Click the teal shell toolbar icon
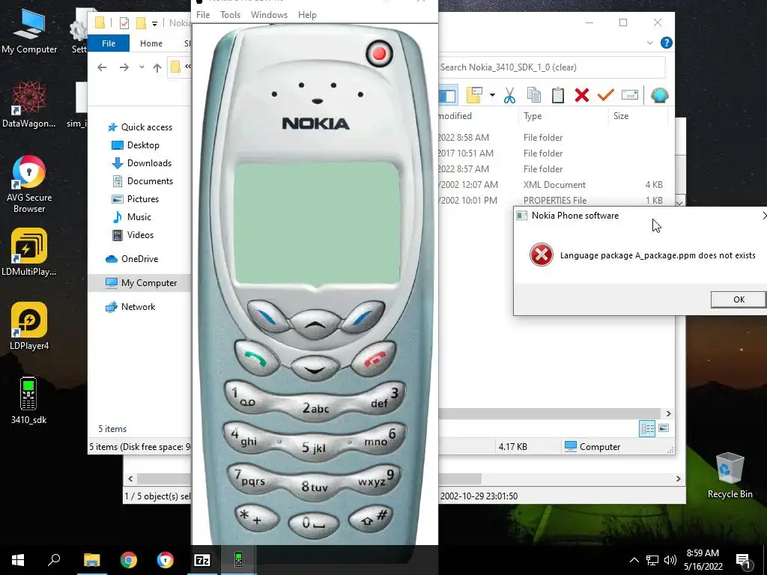This screenshot has height=575, width=767. [x=659, y=95]
